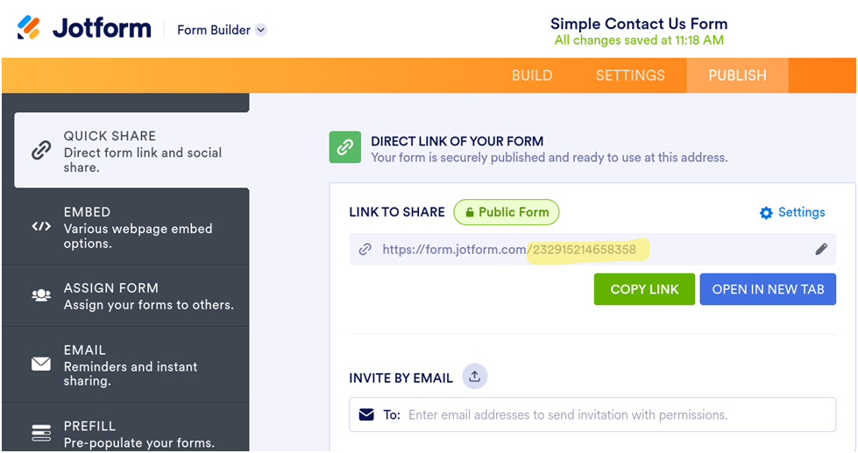Open link Settings with gear icon
The width and height of the screenshot is (858, 453).
click(x=792, y=212)
